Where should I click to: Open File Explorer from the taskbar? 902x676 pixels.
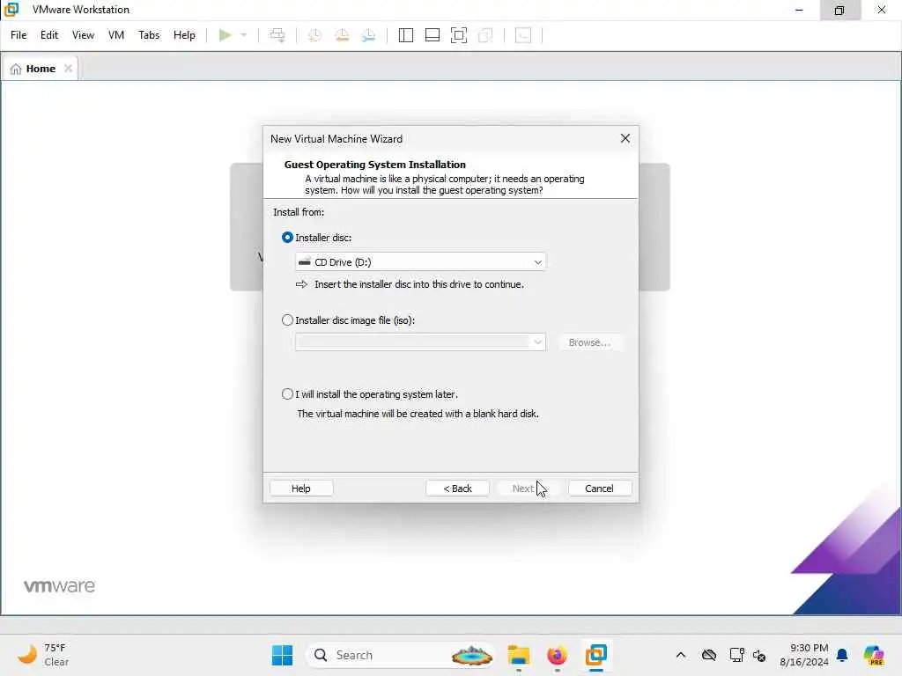point(519,655)
